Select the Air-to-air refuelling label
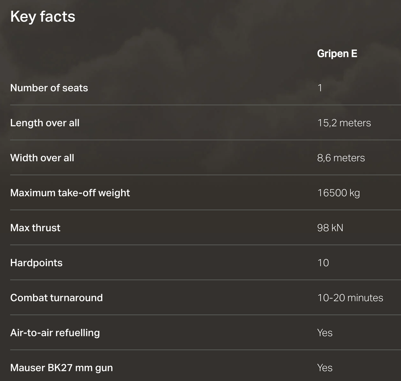The image size is (401, 381). pos(55,333)
